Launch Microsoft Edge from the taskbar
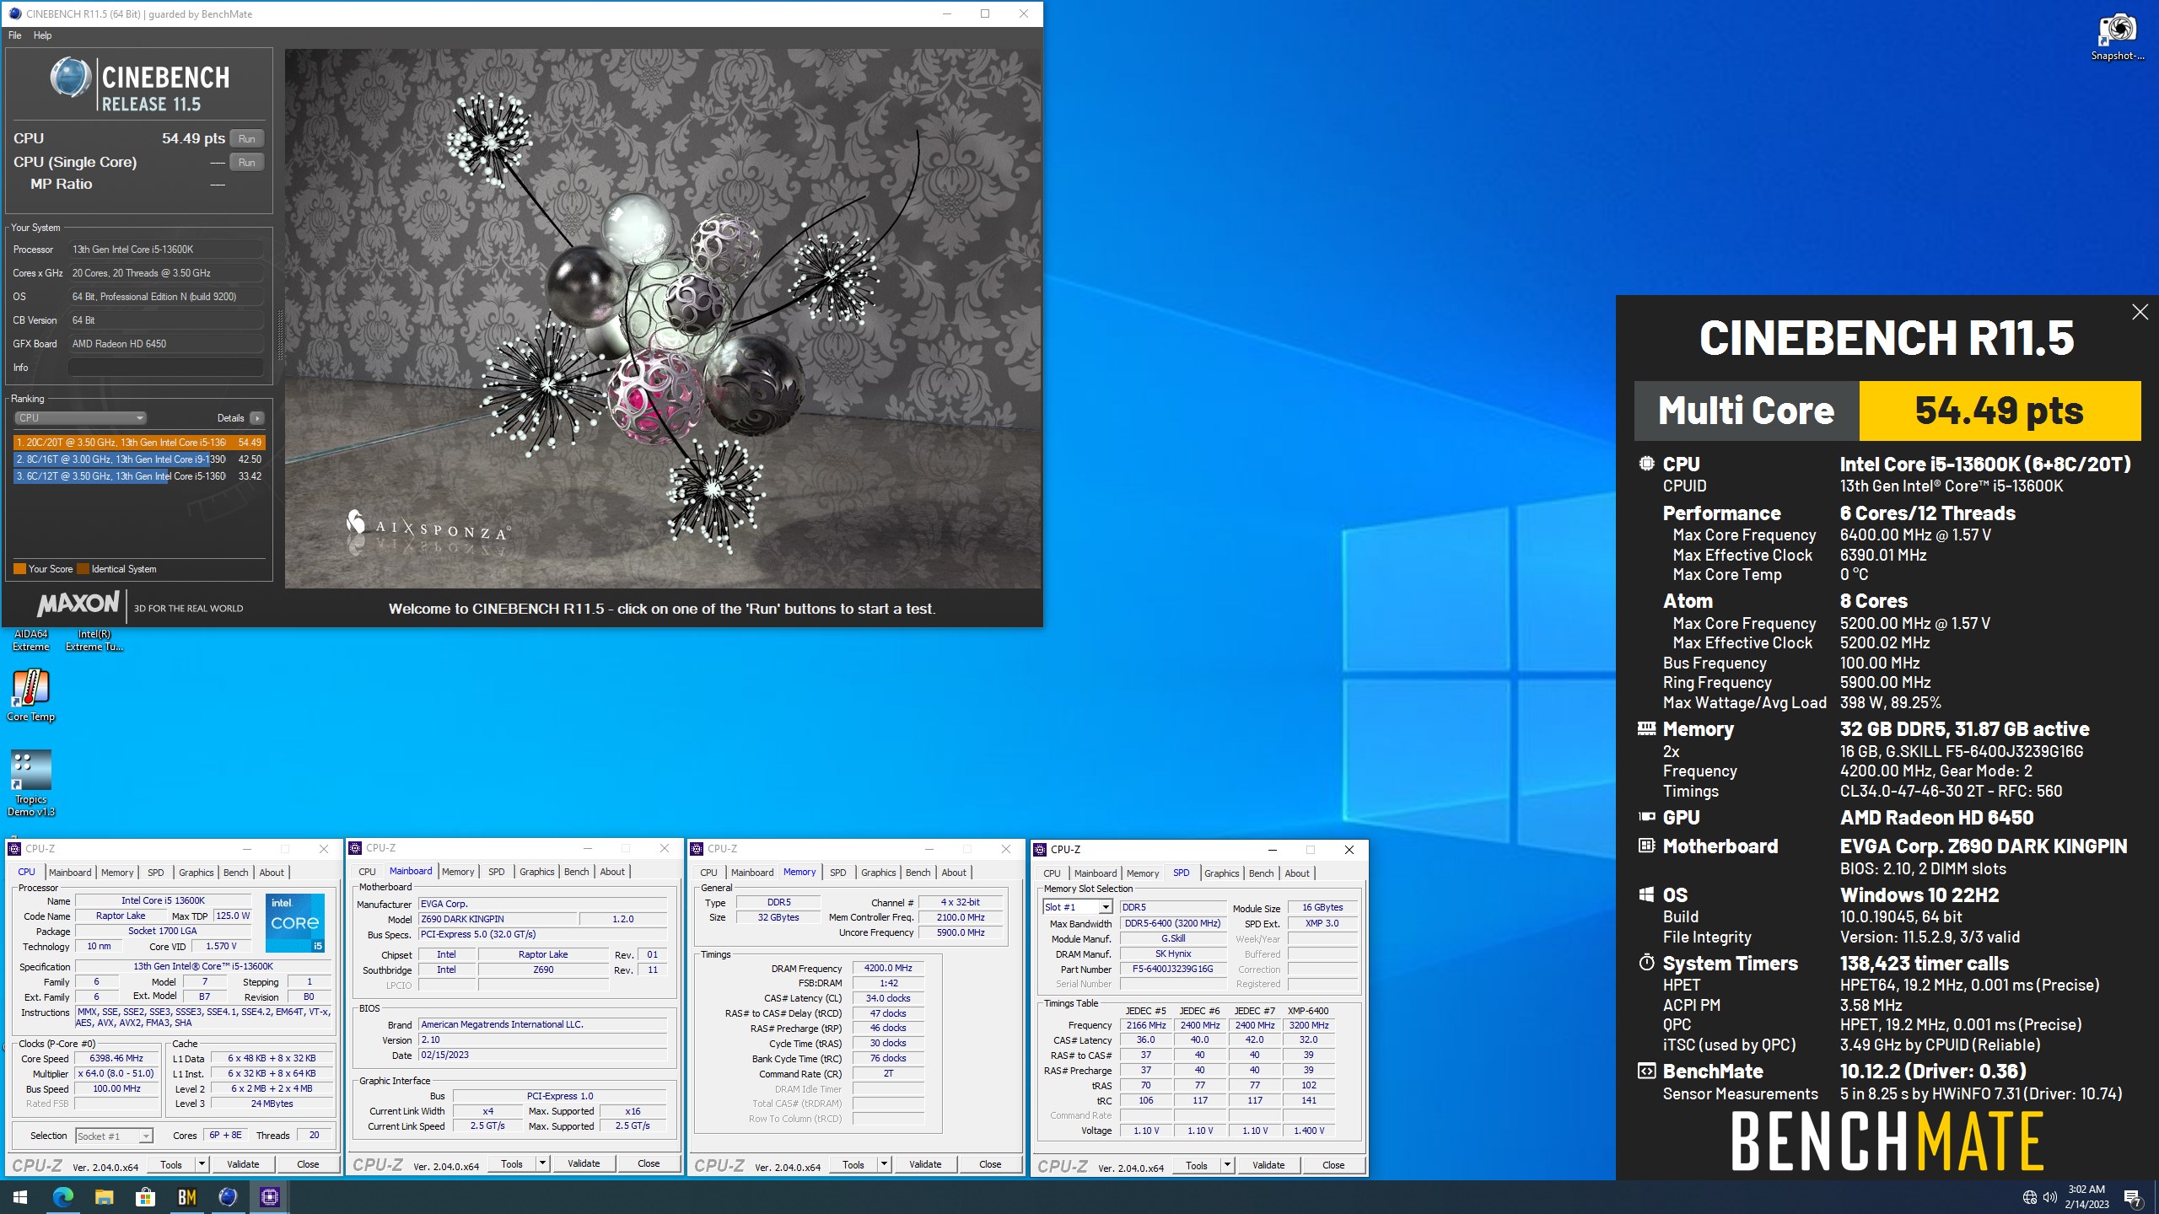This screenshot has width=2159, height=1214. click(63, 1196)
